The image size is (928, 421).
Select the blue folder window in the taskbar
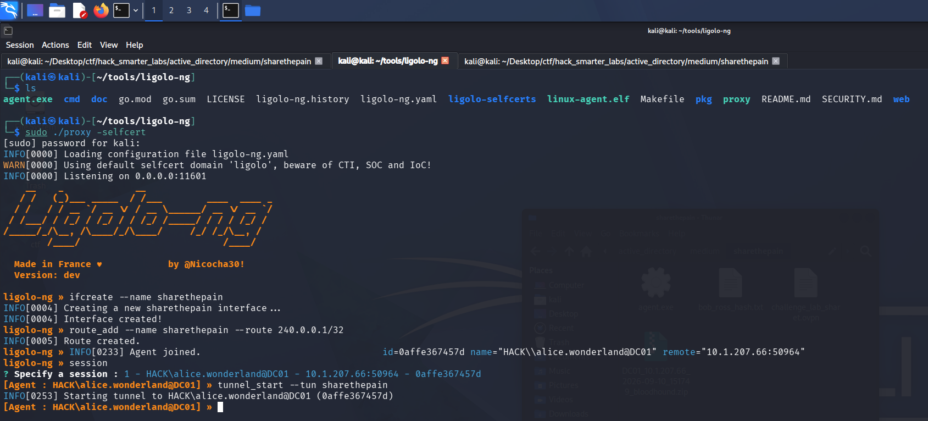pyautogui.click(x=253, y=10)
